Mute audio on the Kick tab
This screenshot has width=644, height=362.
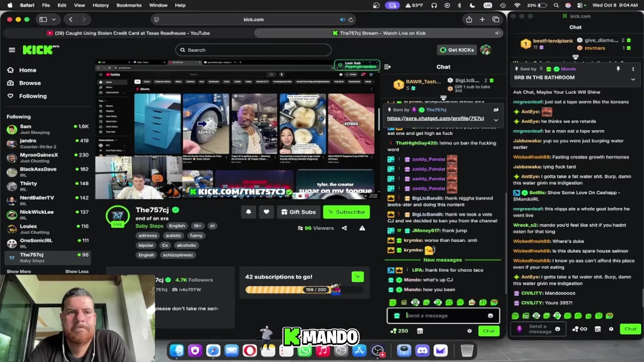498,33
